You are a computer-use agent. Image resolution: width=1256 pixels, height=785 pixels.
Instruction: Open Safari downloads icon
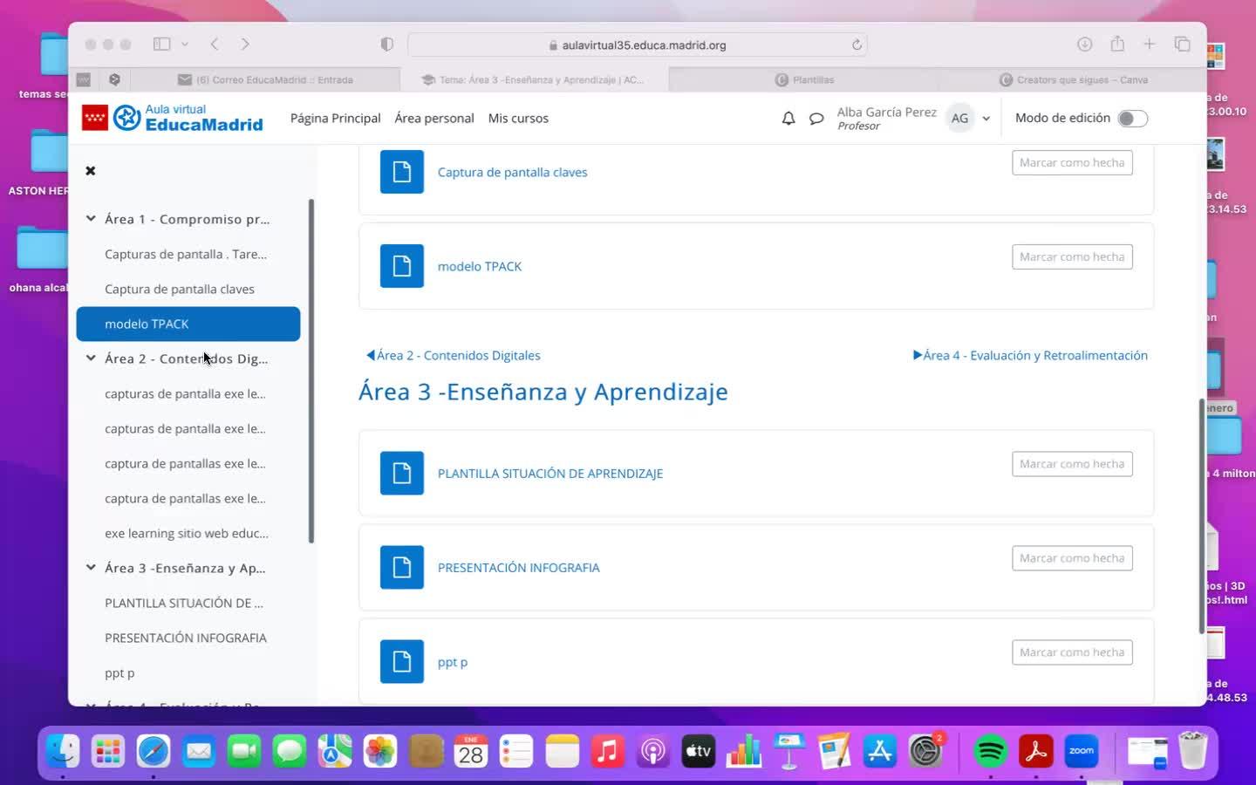[x=1084, y=44]
